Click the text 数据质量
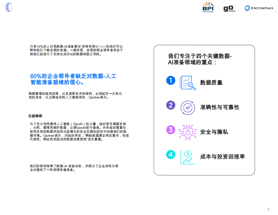 [211, 82]
